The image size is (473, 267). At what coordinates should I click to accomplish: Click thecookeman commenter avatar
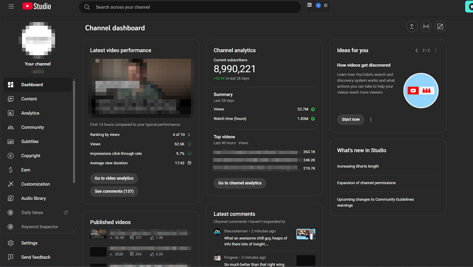(217, 232)
